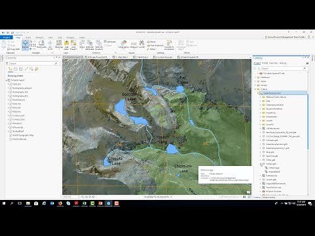List layers by snapping icon
Image resolution: width=315 pixels, height=236 pixels.
pyautogui.click(x=31, y=69)
